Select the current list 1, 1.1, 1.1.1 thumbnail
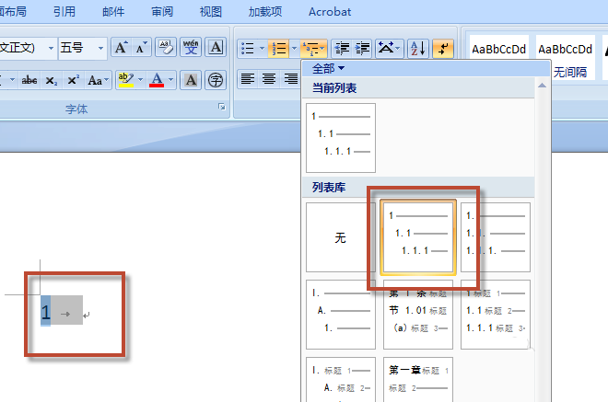This screenshot has width=608, height=402. (x=341, y=137)
